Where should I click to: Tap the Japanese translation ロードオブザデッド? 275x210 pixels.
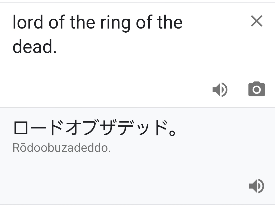(x=94, y=128)
